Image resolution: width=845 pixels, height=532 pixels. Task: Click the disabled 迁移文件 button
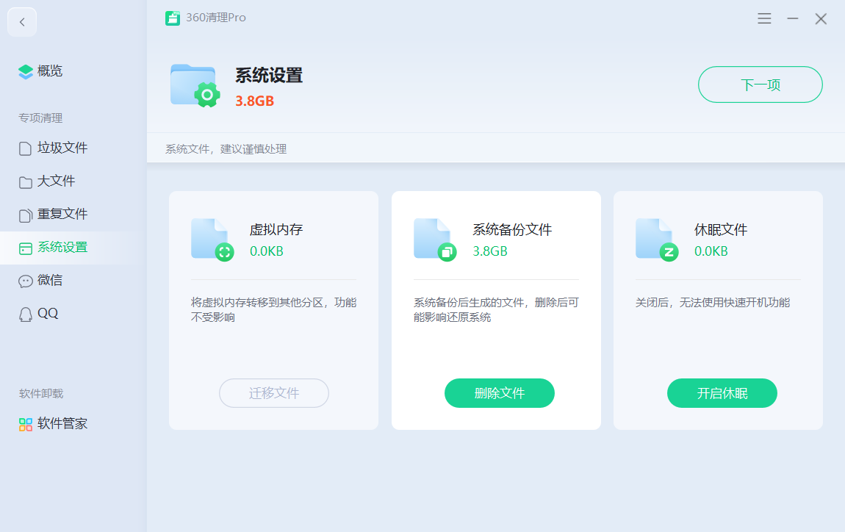click(274, 393)
